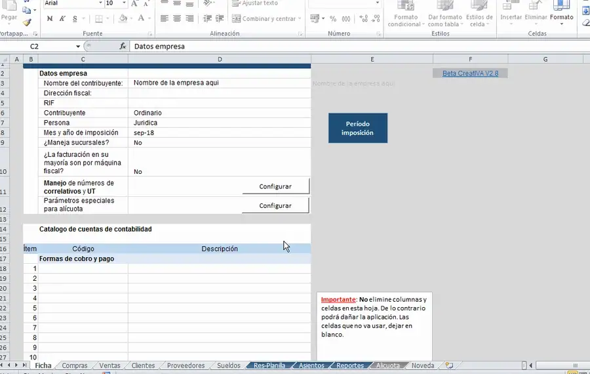Apply percent style format
590x374 pixels.
pyautogui.click(x=333, y=18)
